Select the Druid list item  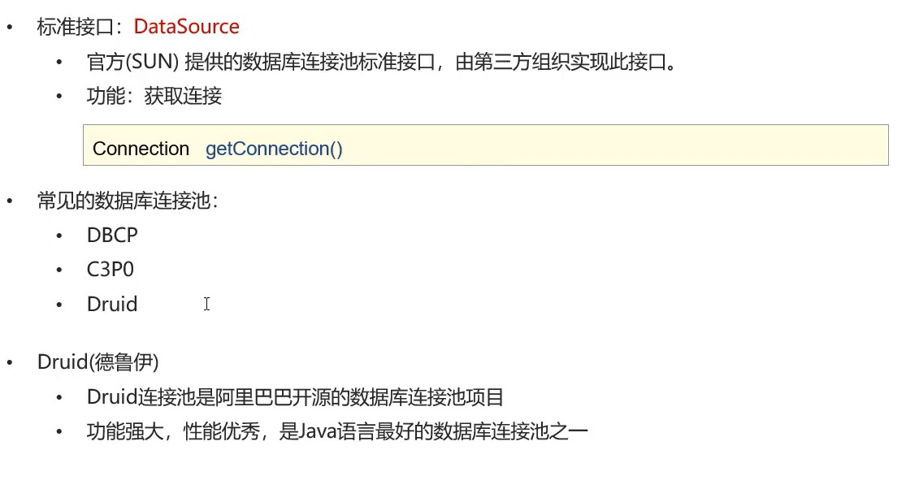point(112,304)
